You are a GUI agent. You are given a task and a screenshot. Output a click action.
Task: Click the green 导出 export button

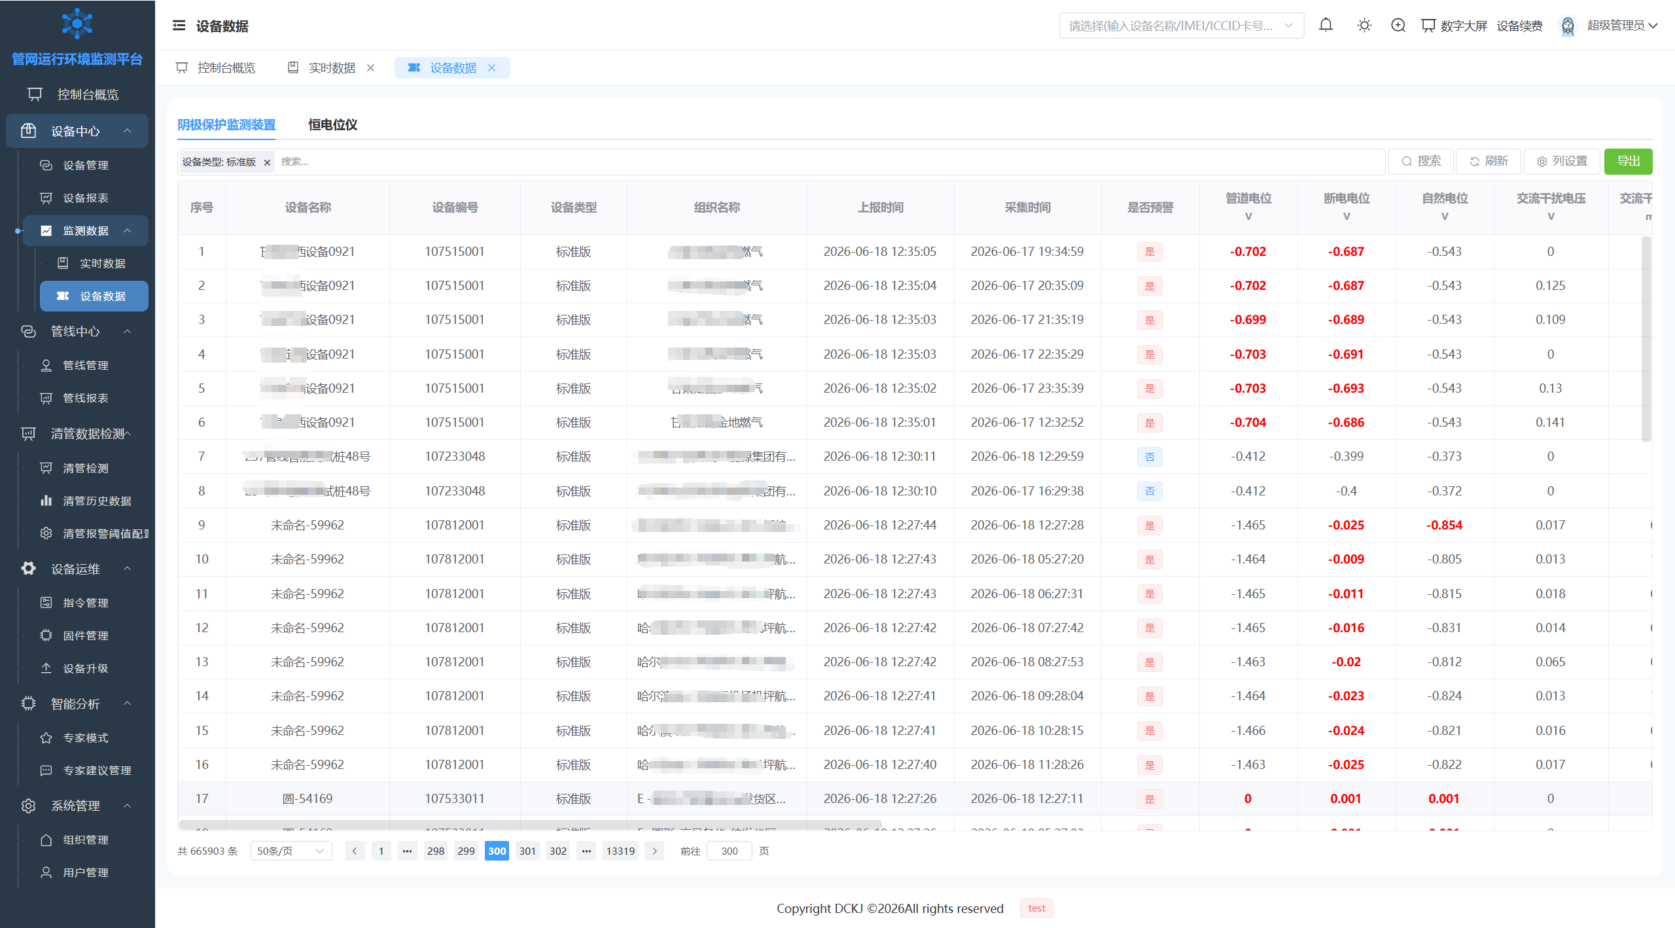1628,162
